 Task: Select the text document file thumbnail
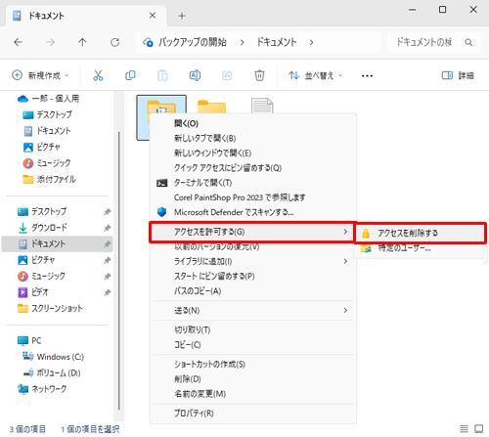pyautogui.click(x=262, y=106)
